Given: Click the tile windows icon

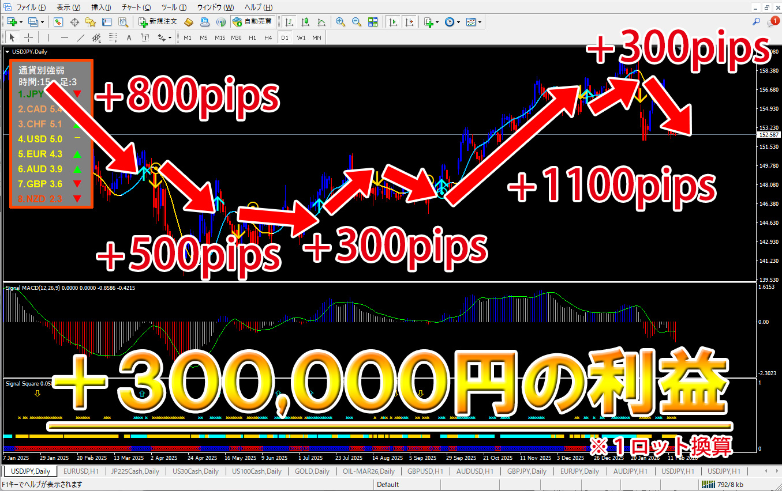Looking at the screenshot, I should point(373,22).
